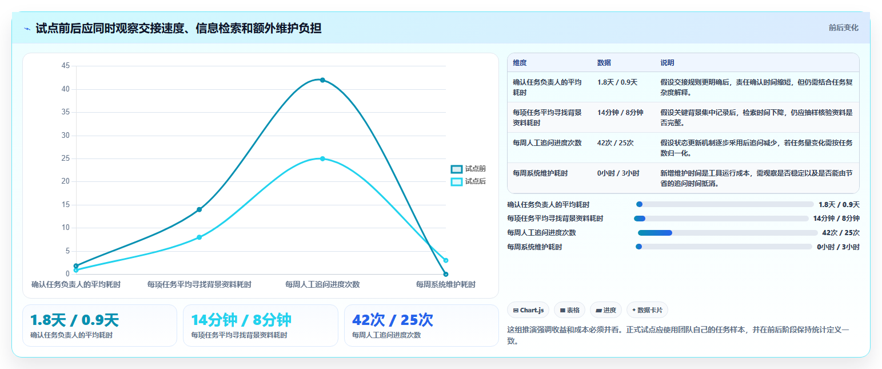Click progress bar for 每周系统维护耗时
The height and width of the screenshot is (369, 882).
(x=724, y=247)
